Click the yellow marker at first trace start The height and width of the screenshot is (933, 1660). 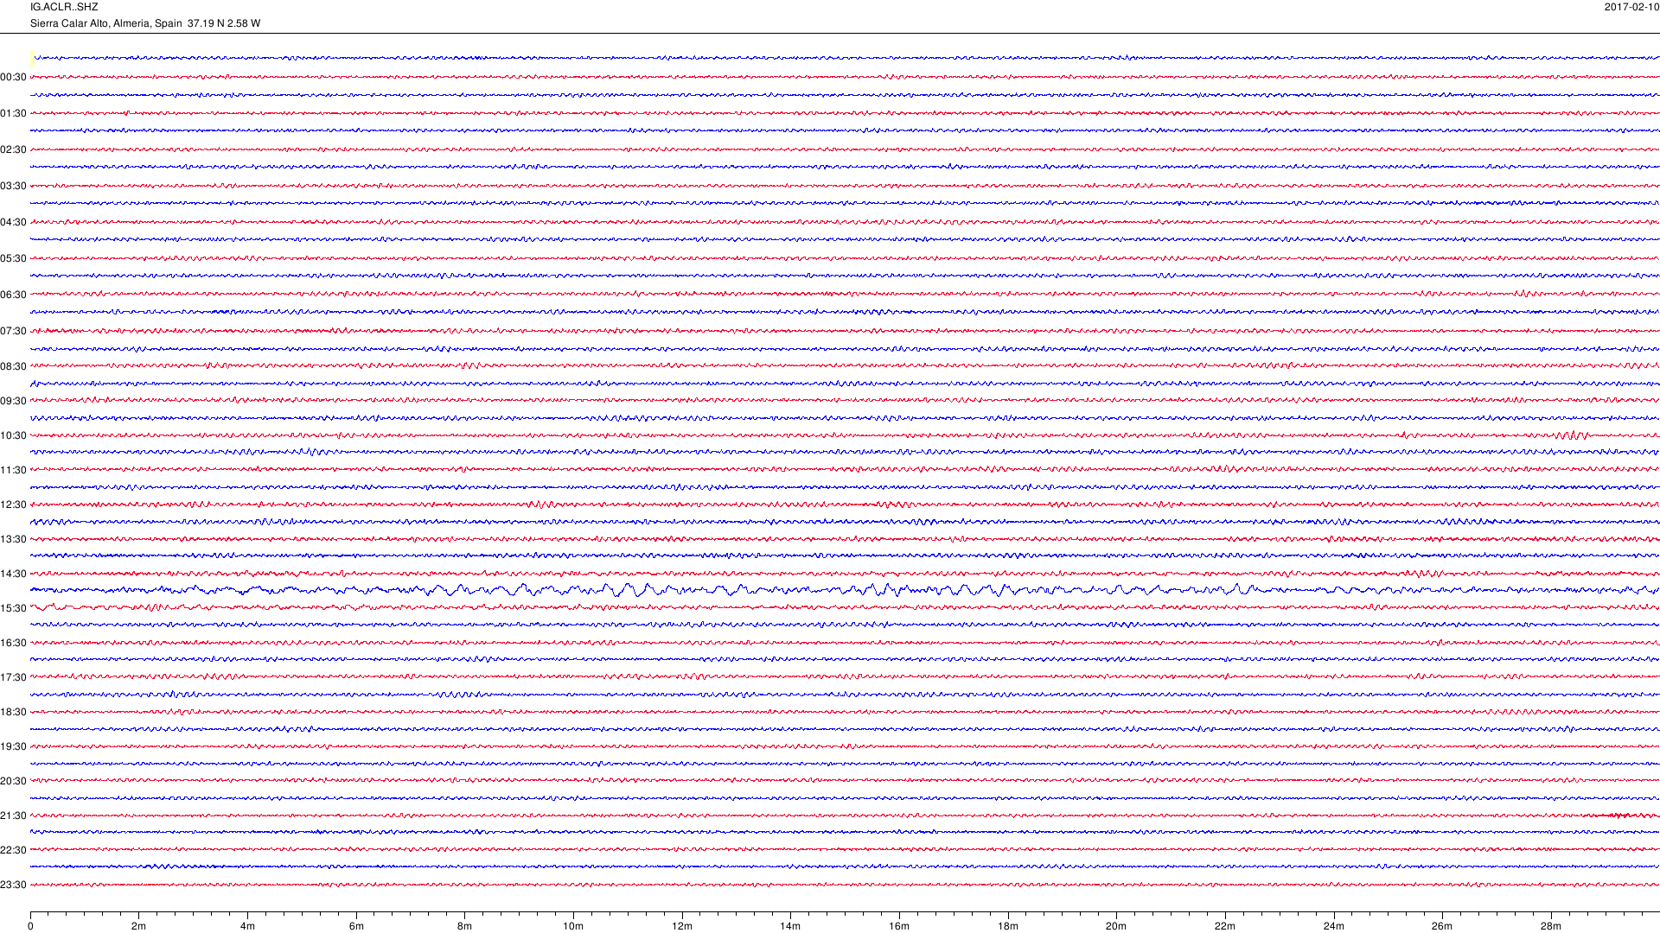click(32, 58)
